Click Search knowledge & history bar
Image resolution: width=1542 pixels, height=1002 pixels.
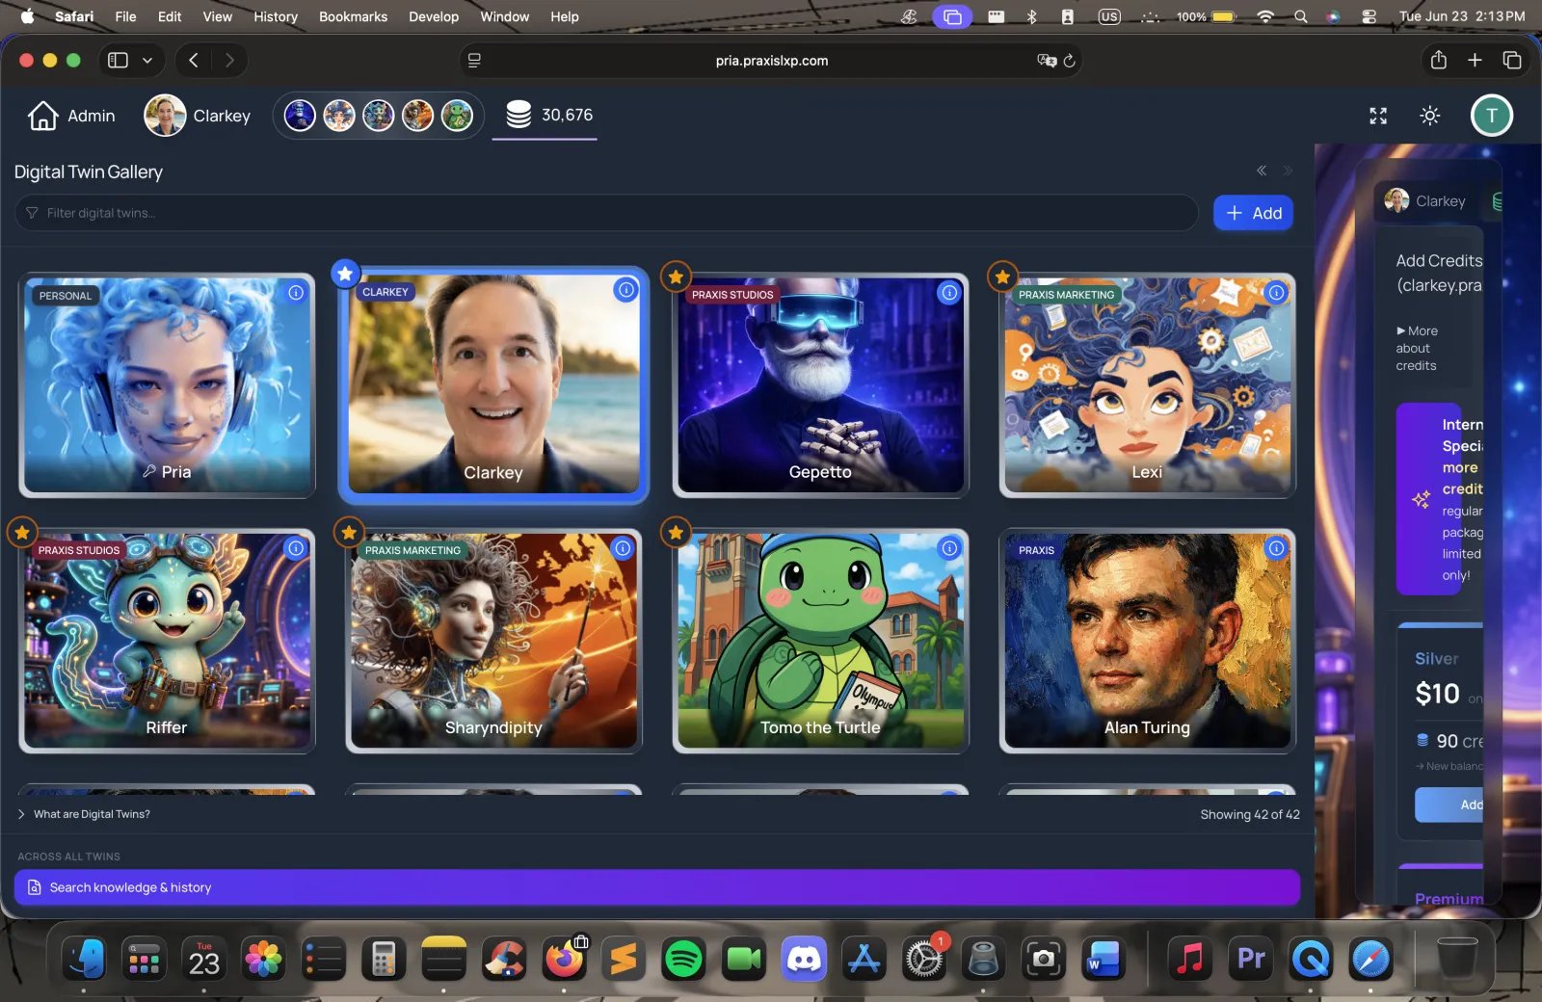pyautogui.click(x=656, y=887)
